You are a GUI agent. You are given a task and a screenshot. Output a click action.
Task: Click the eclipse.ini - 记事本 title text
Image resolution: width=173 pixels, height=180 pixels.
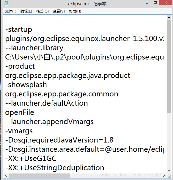87,4
